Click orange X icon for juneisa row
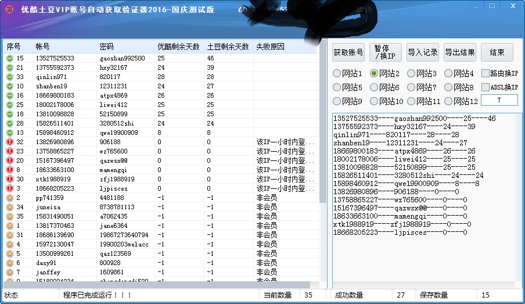The height and width of the screenshot is (304, 525). tap(10, 207)
